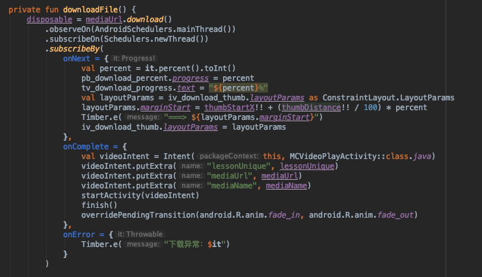The image size is (482, 277).
Task: Click 'pb_download_percent' view reference
Action: tap(124, 78)
